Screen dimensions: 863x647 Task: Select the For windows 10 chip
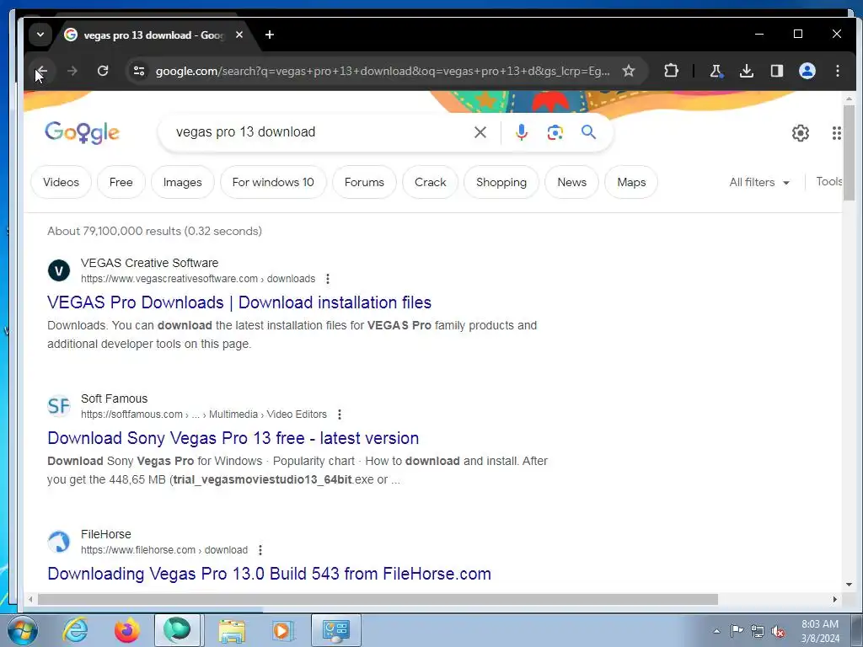pyautogui.click(x=273, y=182)
